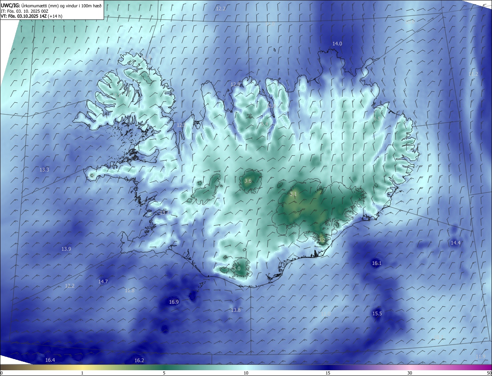Click the 30 tick on the color scale
The image size is (492, 376).
coord(410,373)
